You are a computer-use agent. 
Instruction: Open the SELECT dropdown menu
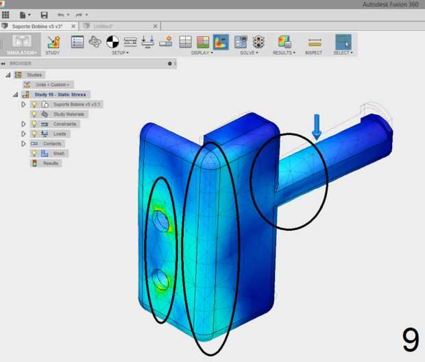tap(343, 53)
